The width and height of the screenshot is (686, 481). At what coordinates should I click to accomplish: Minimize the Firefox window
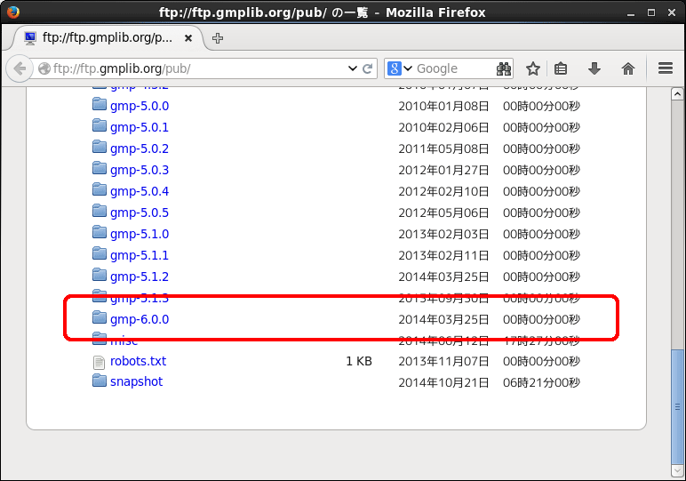[630, 13]
